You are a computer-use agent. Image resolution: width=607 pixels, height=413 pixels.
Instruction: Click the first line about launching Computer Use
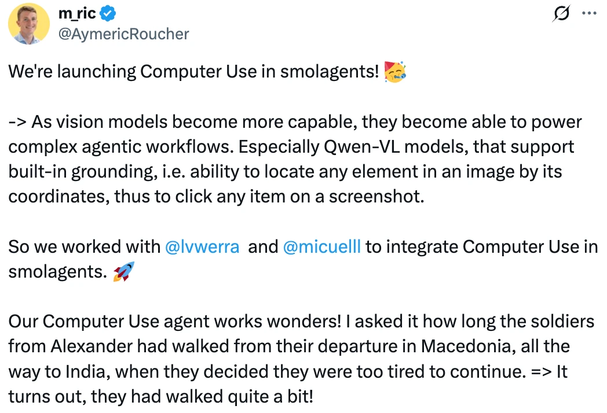click(193, 72)
